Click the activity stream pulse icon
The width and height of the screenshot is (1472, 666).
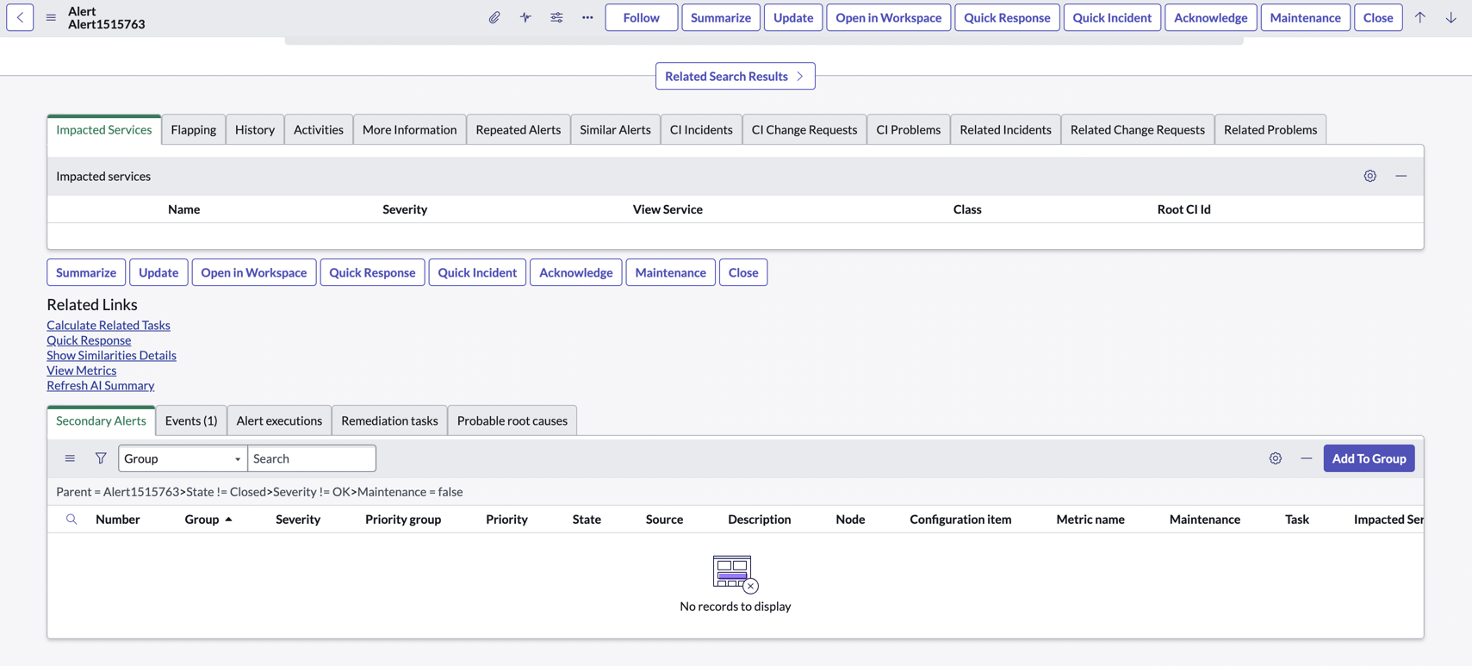tap(525, 17)
